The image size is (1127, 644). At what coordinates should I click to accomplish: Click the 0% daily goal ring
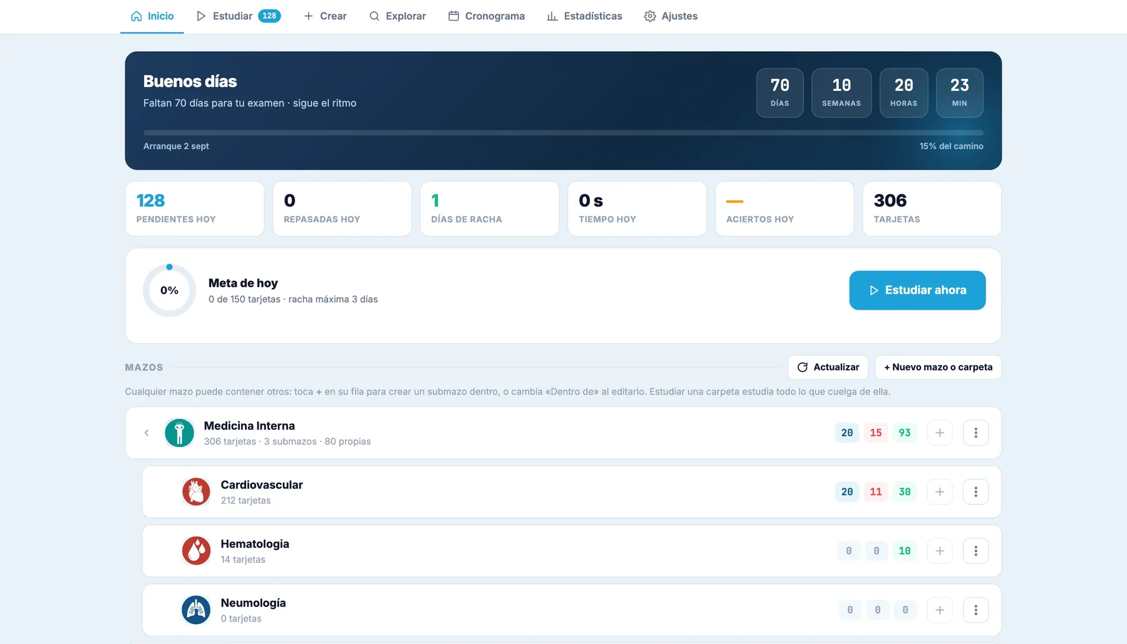[x=169, y=290]
